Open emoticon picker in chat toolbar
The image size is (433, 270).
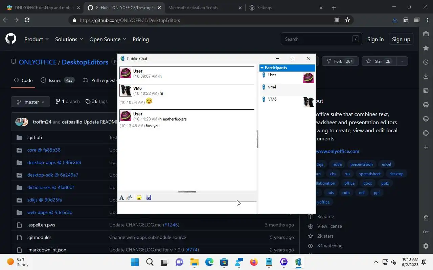[x=139, y=198]
